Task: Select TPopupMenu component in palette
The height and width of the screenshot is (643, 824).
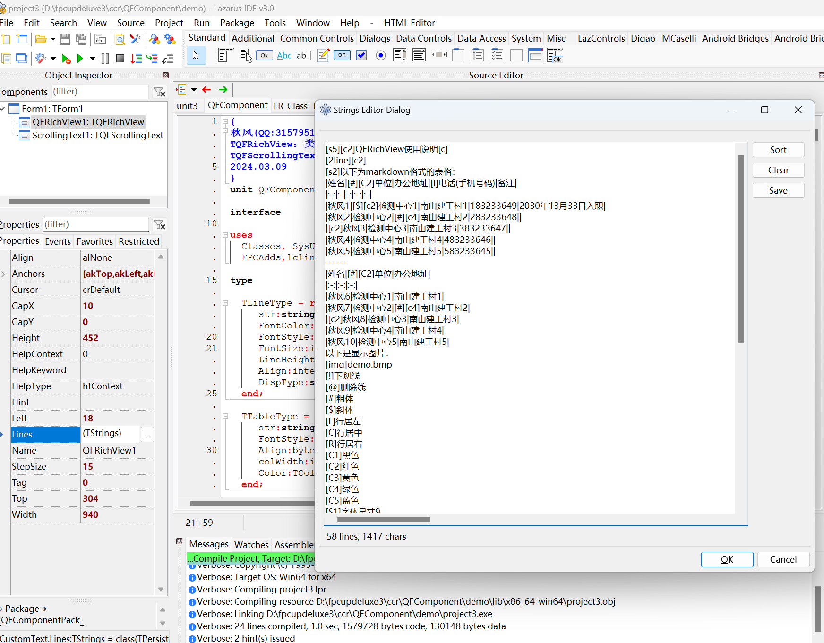Action: [245, 55]
